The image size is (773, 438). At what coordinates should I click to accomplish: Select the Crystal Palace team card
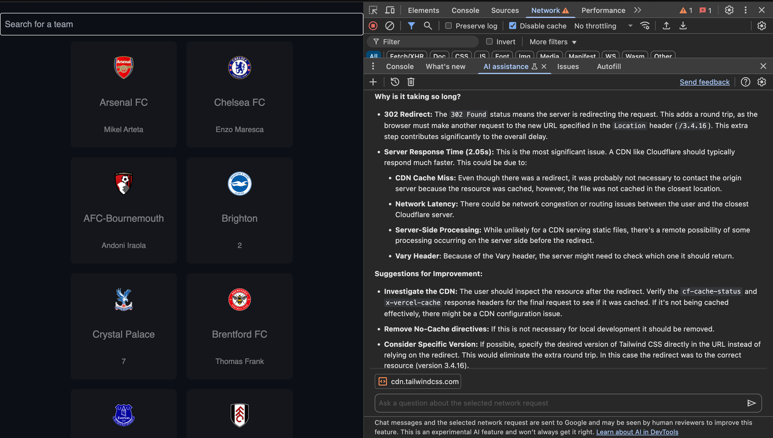pyautogui.click(x=124, y=326)
